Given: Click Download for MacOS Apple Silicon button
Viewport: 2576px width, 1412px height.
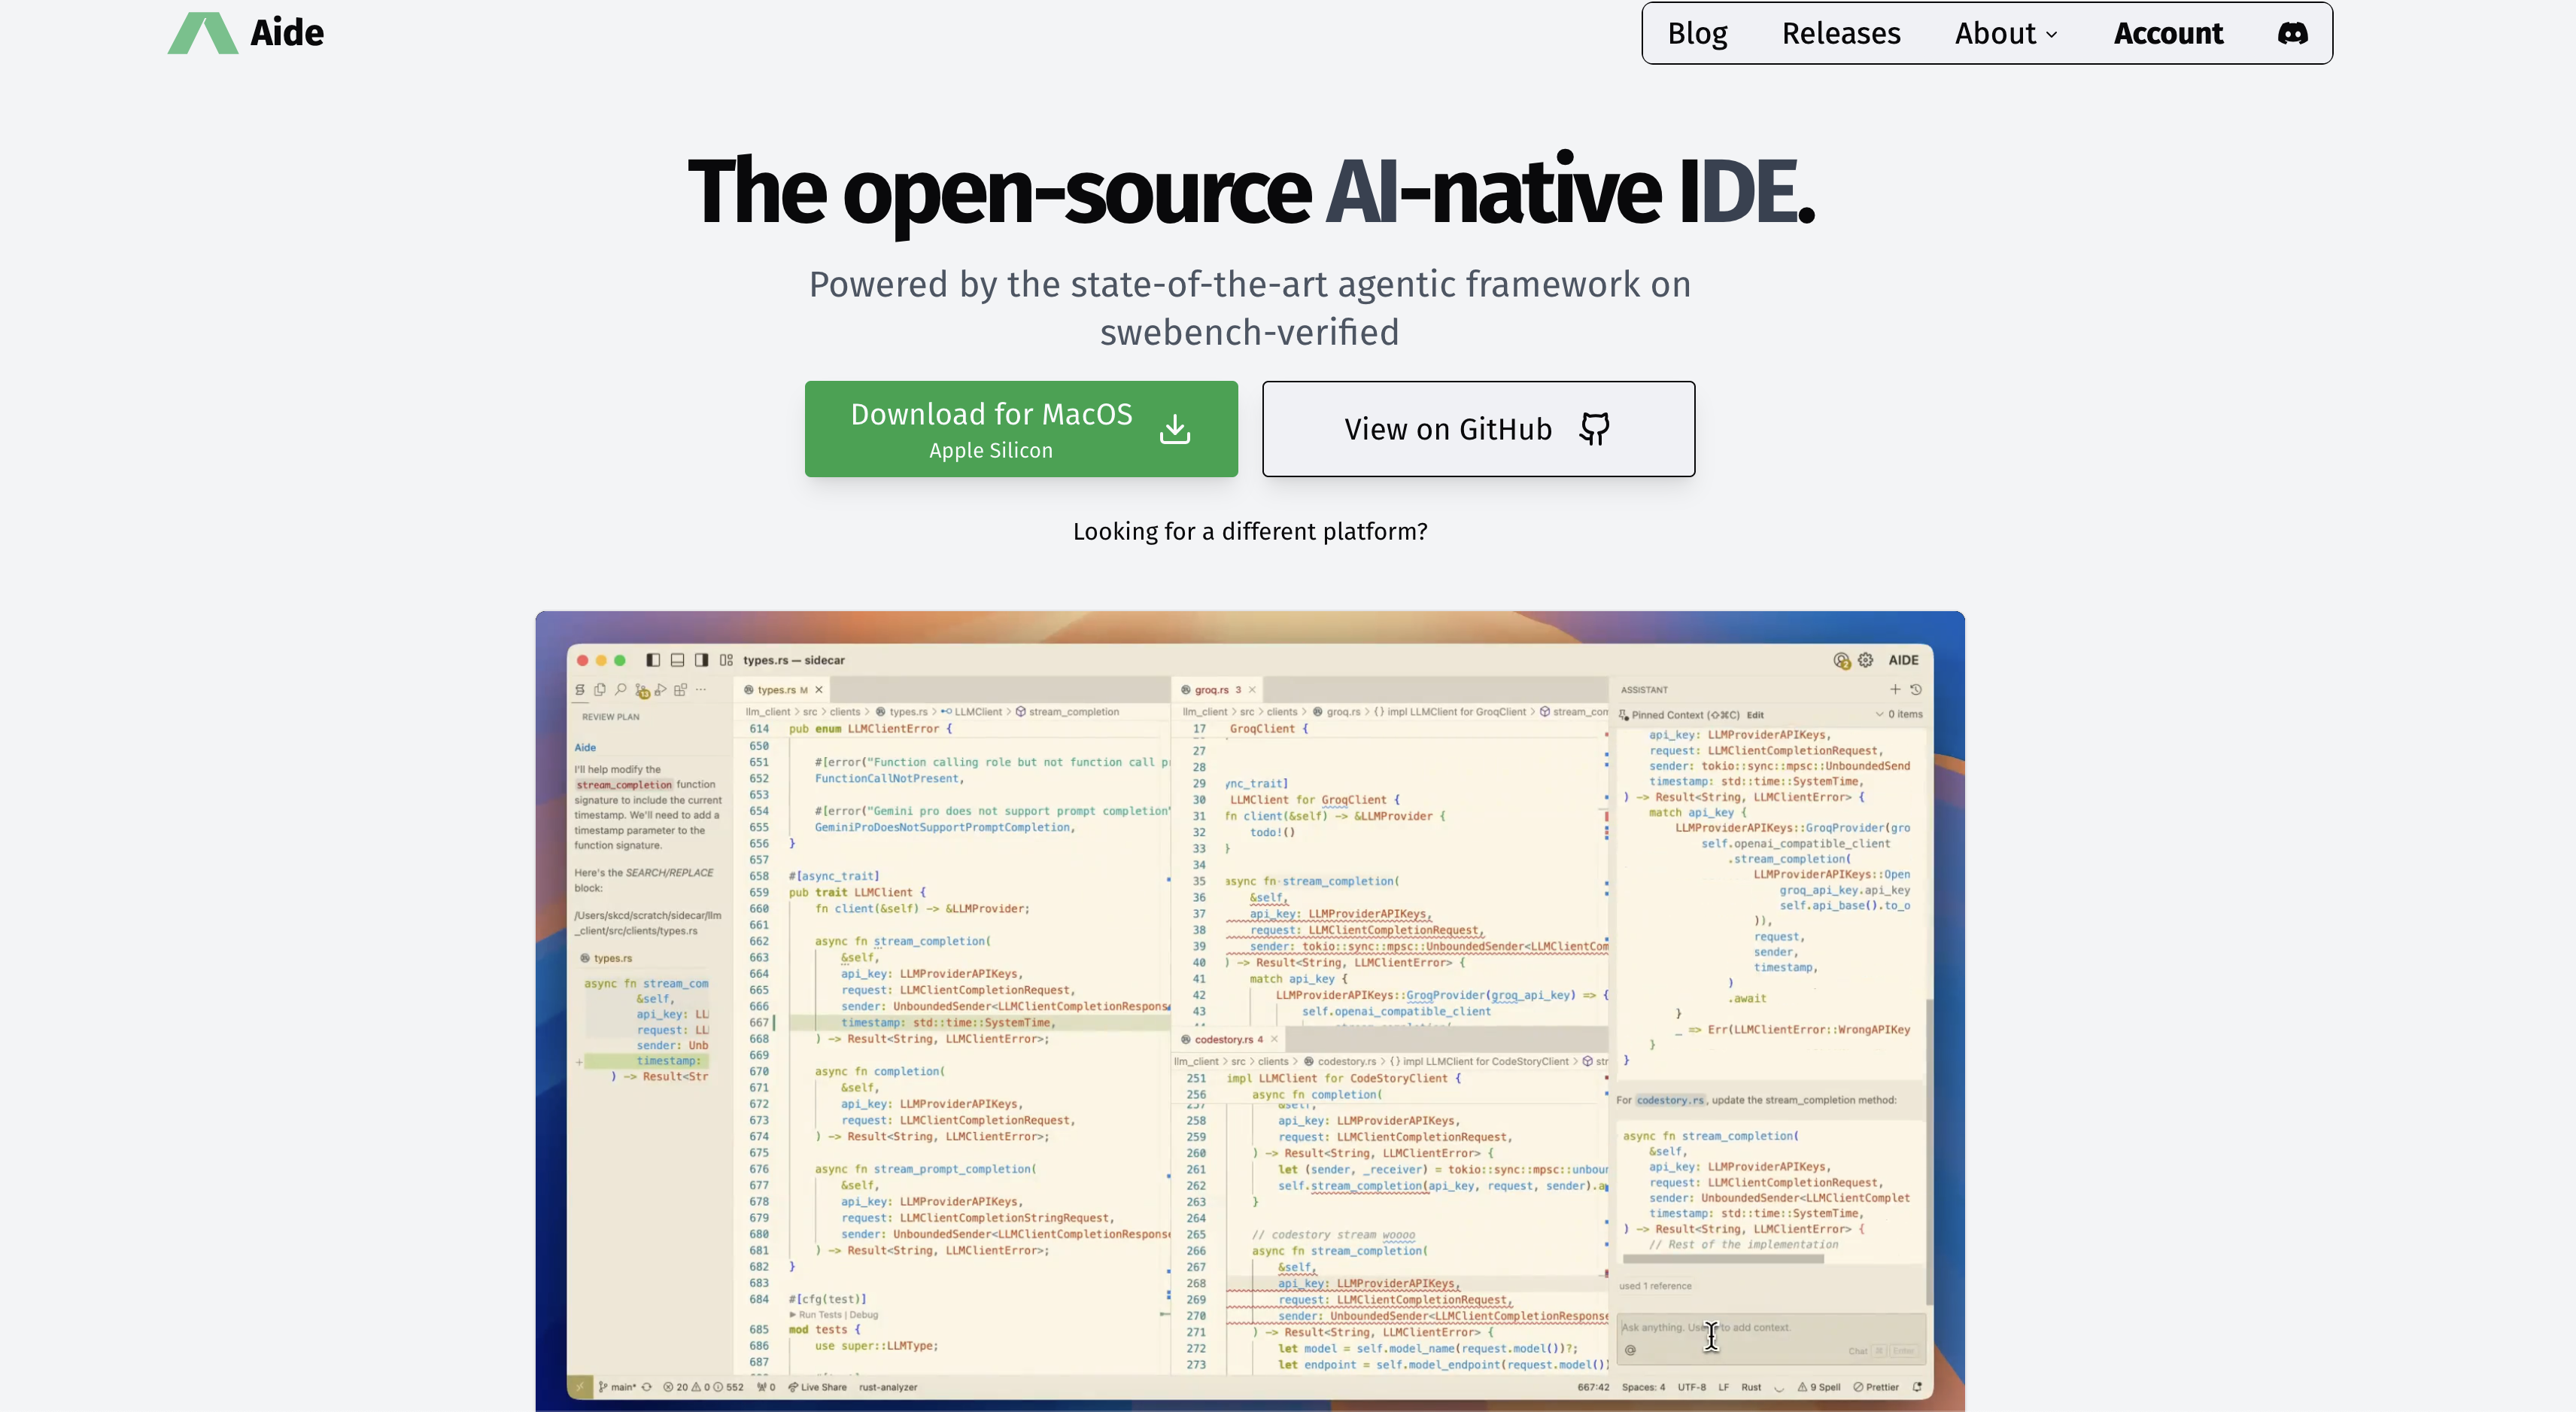Looking at the screenshot, I should point(1021,428).
